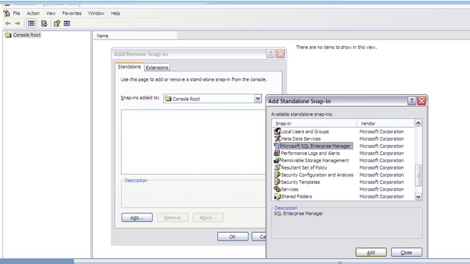Select Security Configuration and Analysis entry
The width and height of the screenshot is (470, 264).
(x=317, y=174)
